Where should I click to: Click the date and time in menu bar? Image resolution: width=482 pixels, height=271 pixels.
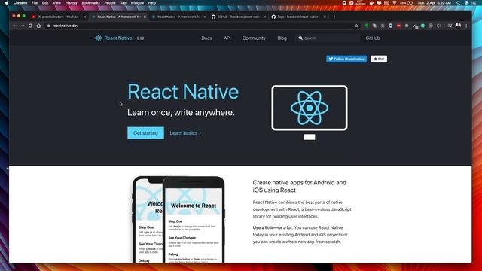tap(434, 3)
